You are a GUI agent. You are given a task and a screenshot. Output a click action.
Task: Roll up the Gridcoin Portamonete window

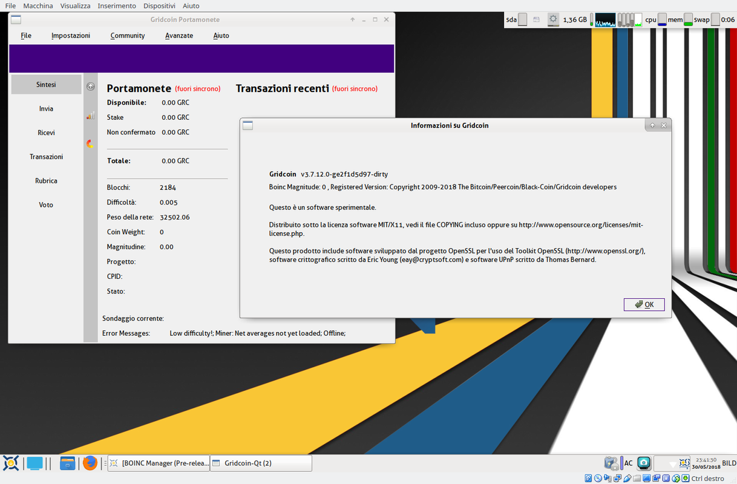[353, 19]
